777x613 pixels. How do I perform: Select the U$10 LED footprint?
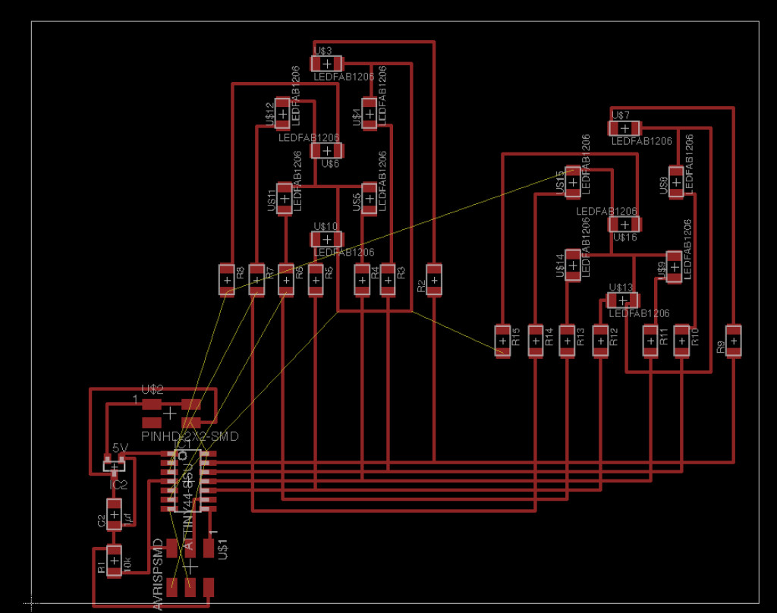coord(327,239)
